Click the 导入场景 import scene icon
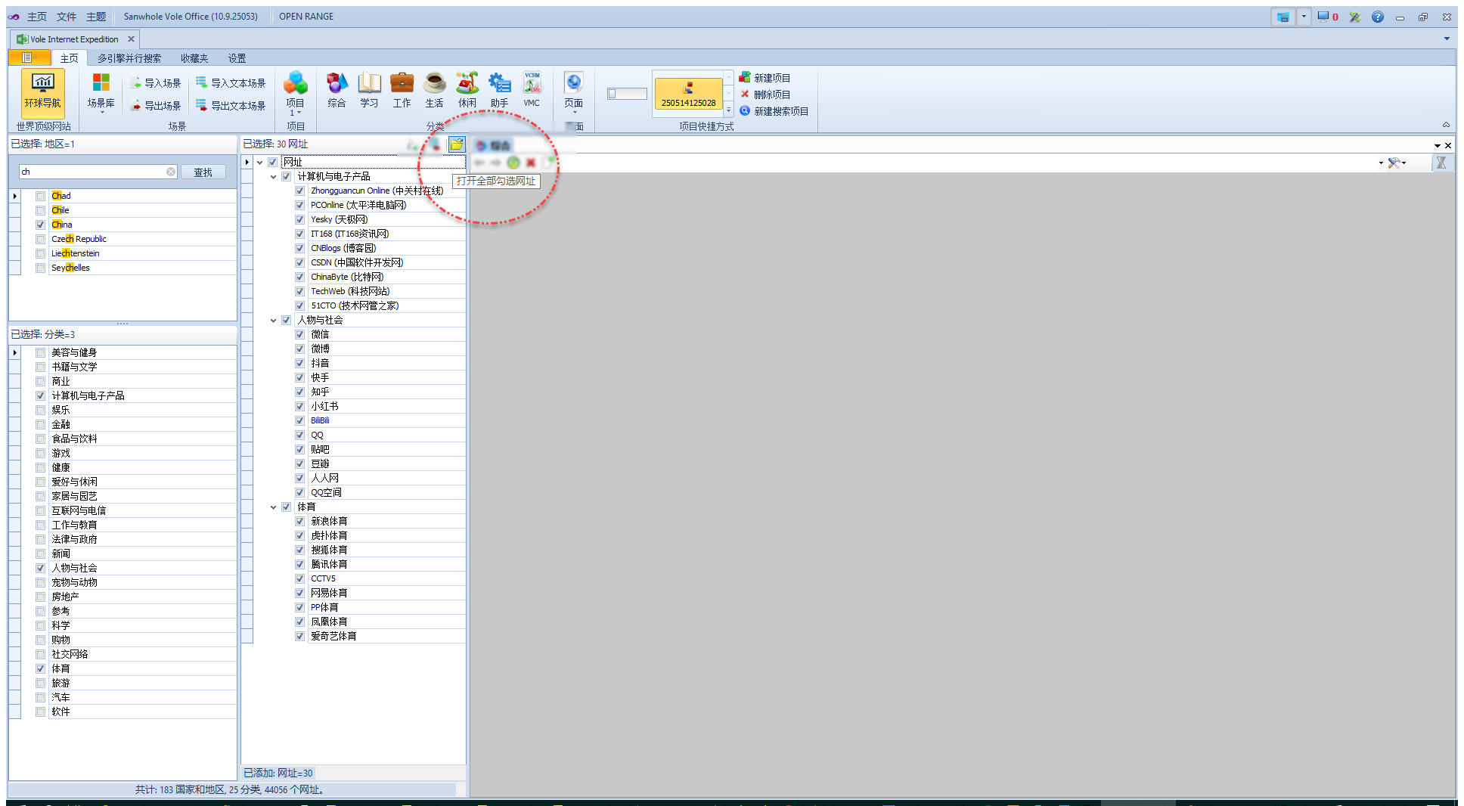Screen dimensions: 1464x806 [136, 83]
